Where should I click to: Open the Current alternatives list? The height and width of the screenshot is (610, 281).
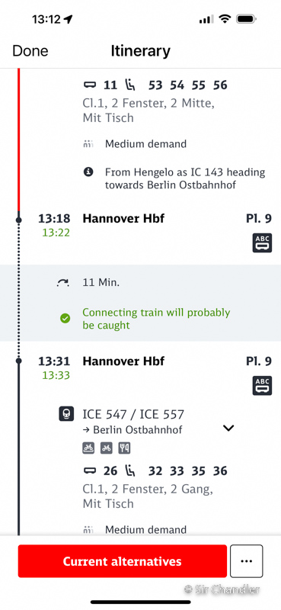pos(122,561)
